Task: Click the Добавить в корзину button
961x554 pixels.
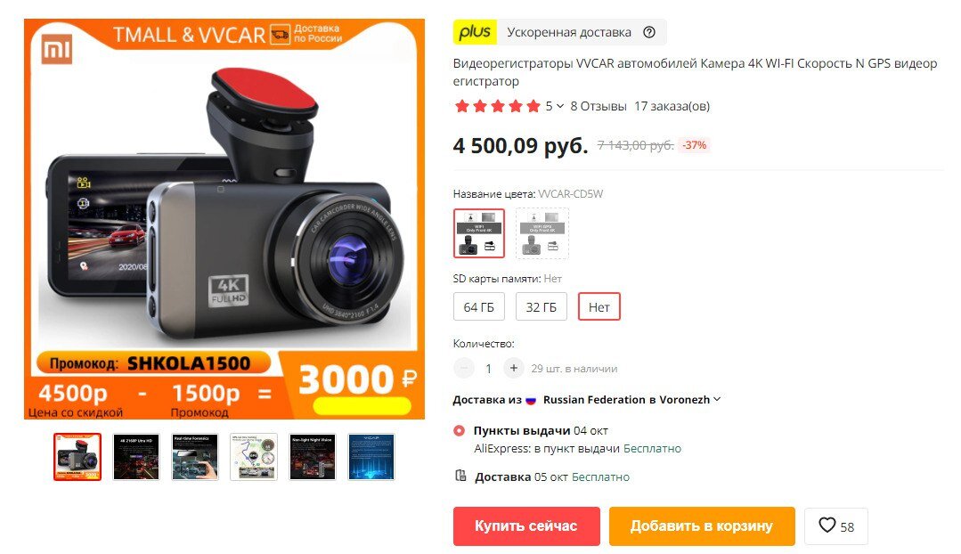Action: 702,525
